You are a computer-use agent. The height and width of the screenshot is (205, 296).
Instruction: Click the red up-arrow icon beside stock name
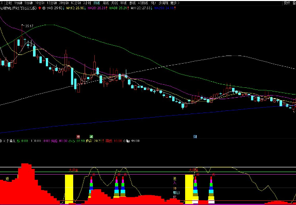(x=40, y=8)
